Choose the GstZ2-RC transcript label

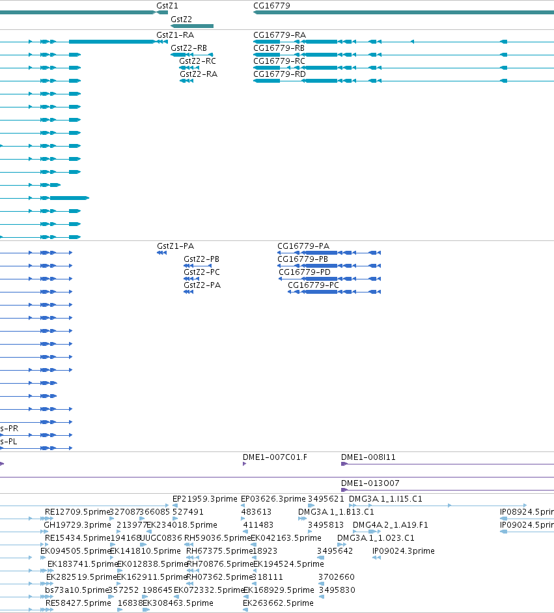pyautogui.click(x=197, y=61)
